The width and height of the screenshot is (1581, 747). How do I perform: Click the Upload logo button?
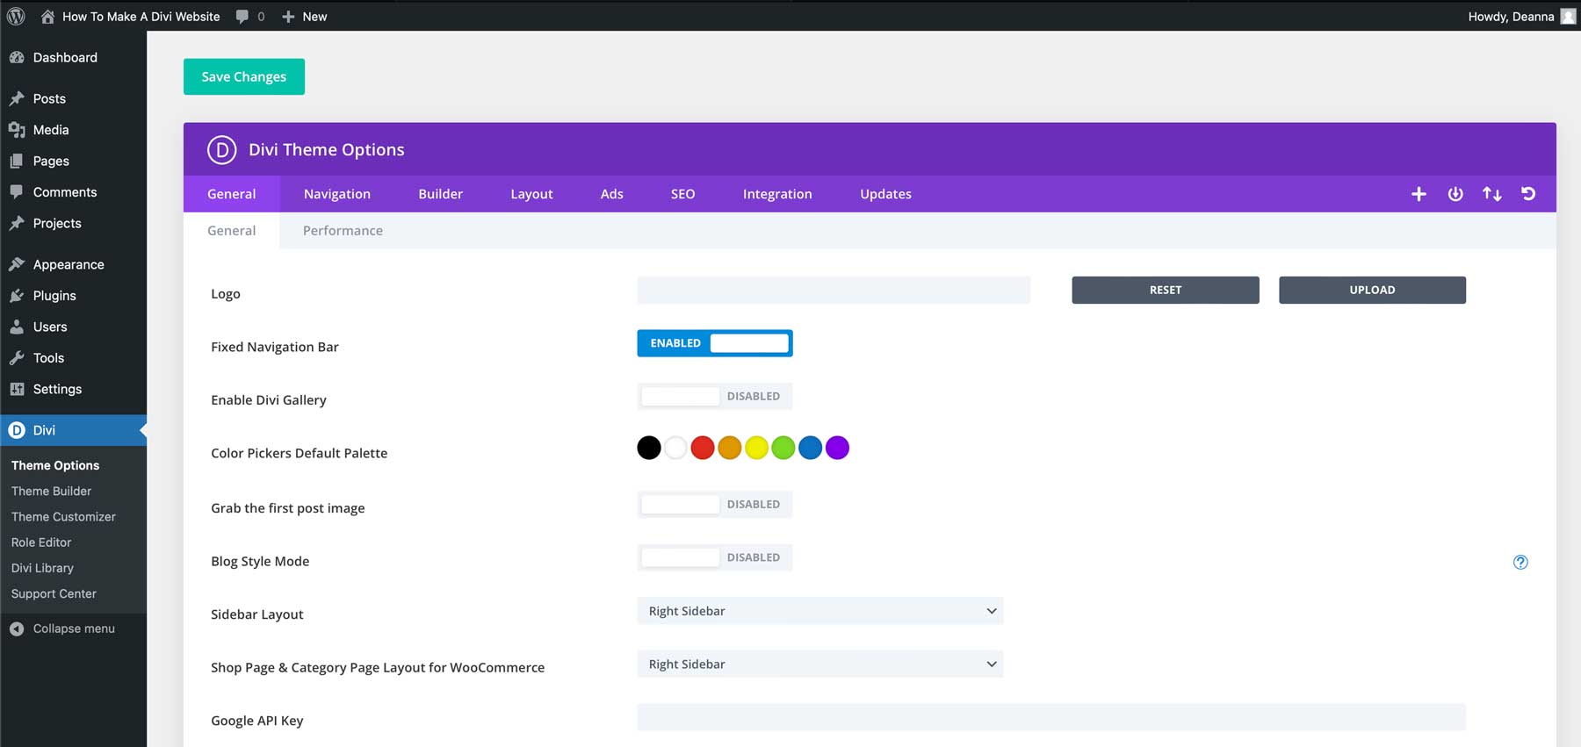(x=1371, y=290)
